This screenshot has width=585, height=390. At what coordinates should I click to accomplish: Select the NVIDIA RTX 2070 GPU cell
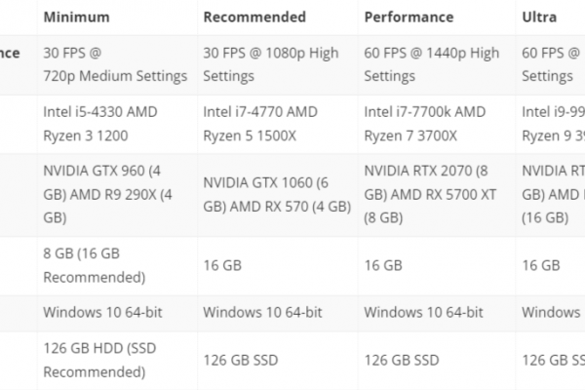pos(437,195)
